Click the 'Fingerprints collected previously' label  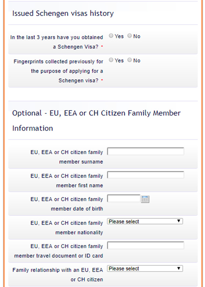coord(58,71)
